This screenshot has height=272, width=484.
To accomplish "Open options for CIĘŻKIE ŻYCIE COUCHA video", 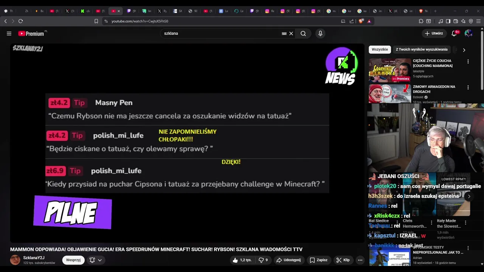I will pos(468,61).
